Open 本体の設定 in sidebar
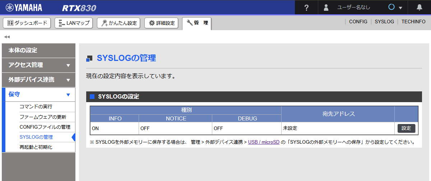 coord(39,51)
